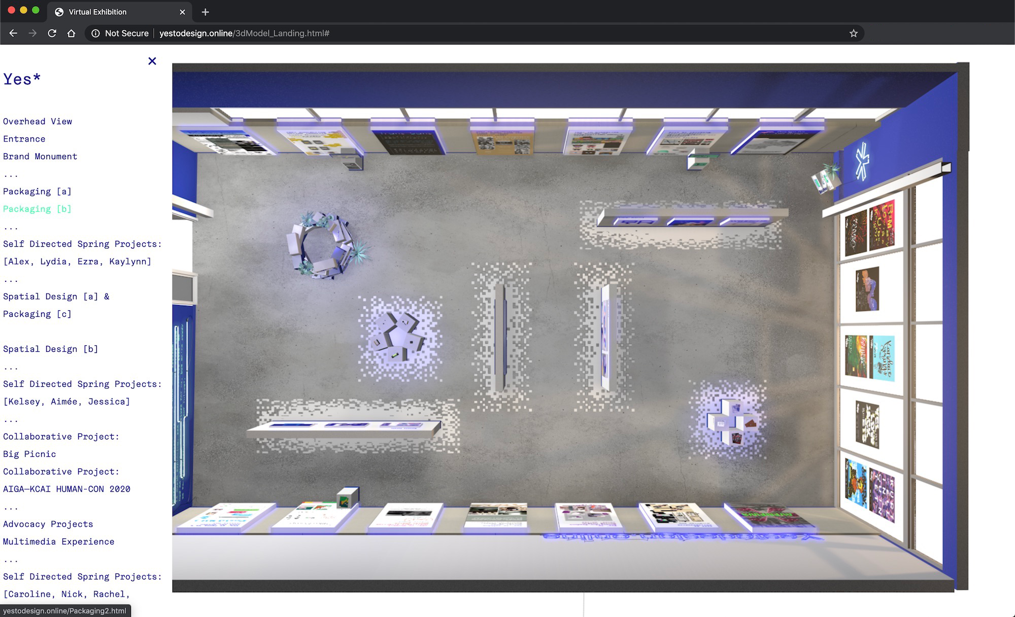Viewport: 1015px width, 617px height.
Task: Close the Yes* sidebar menu with X
Action: click(152, 61)
